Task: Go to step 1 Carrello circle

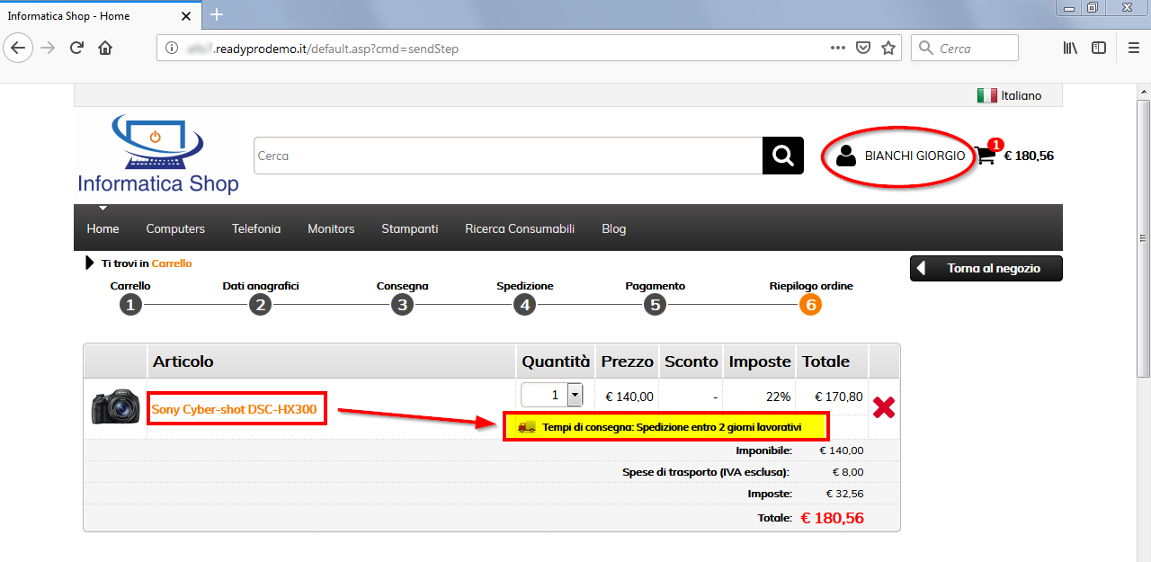Action: (x=130, y=305)
